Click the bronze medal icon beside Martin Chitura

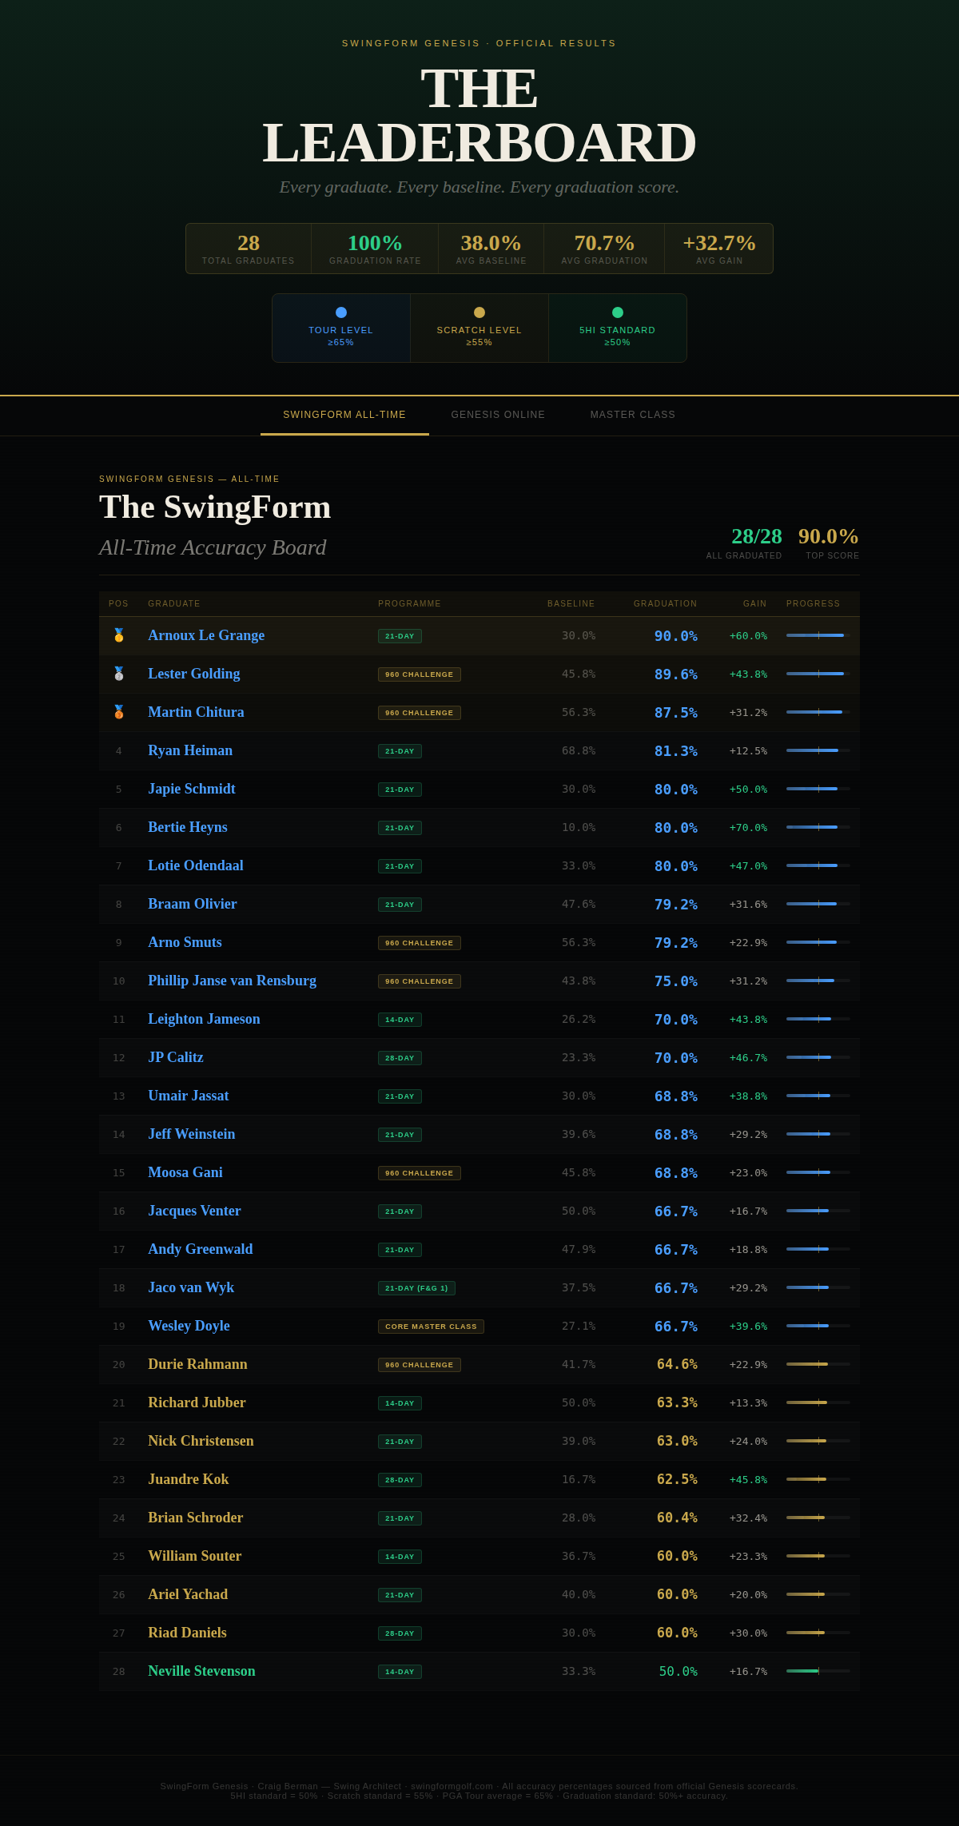pyautogui.click(x=118, y=712)
